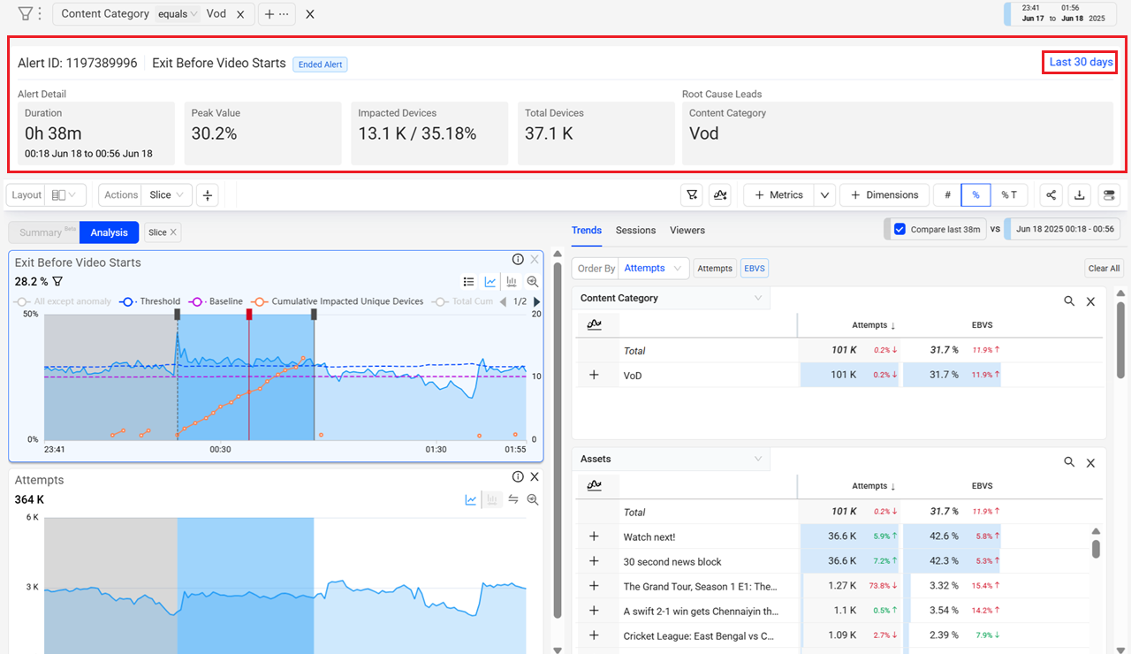Click the download icon in the toolbar

(1079, 195)
